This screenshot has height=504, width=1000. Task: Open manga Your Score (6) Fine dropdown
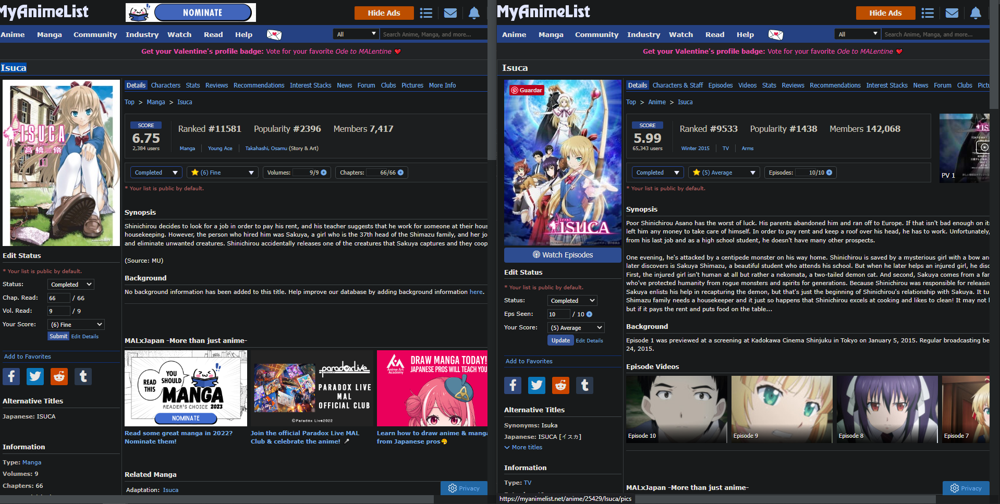click(x=76, y=325)
